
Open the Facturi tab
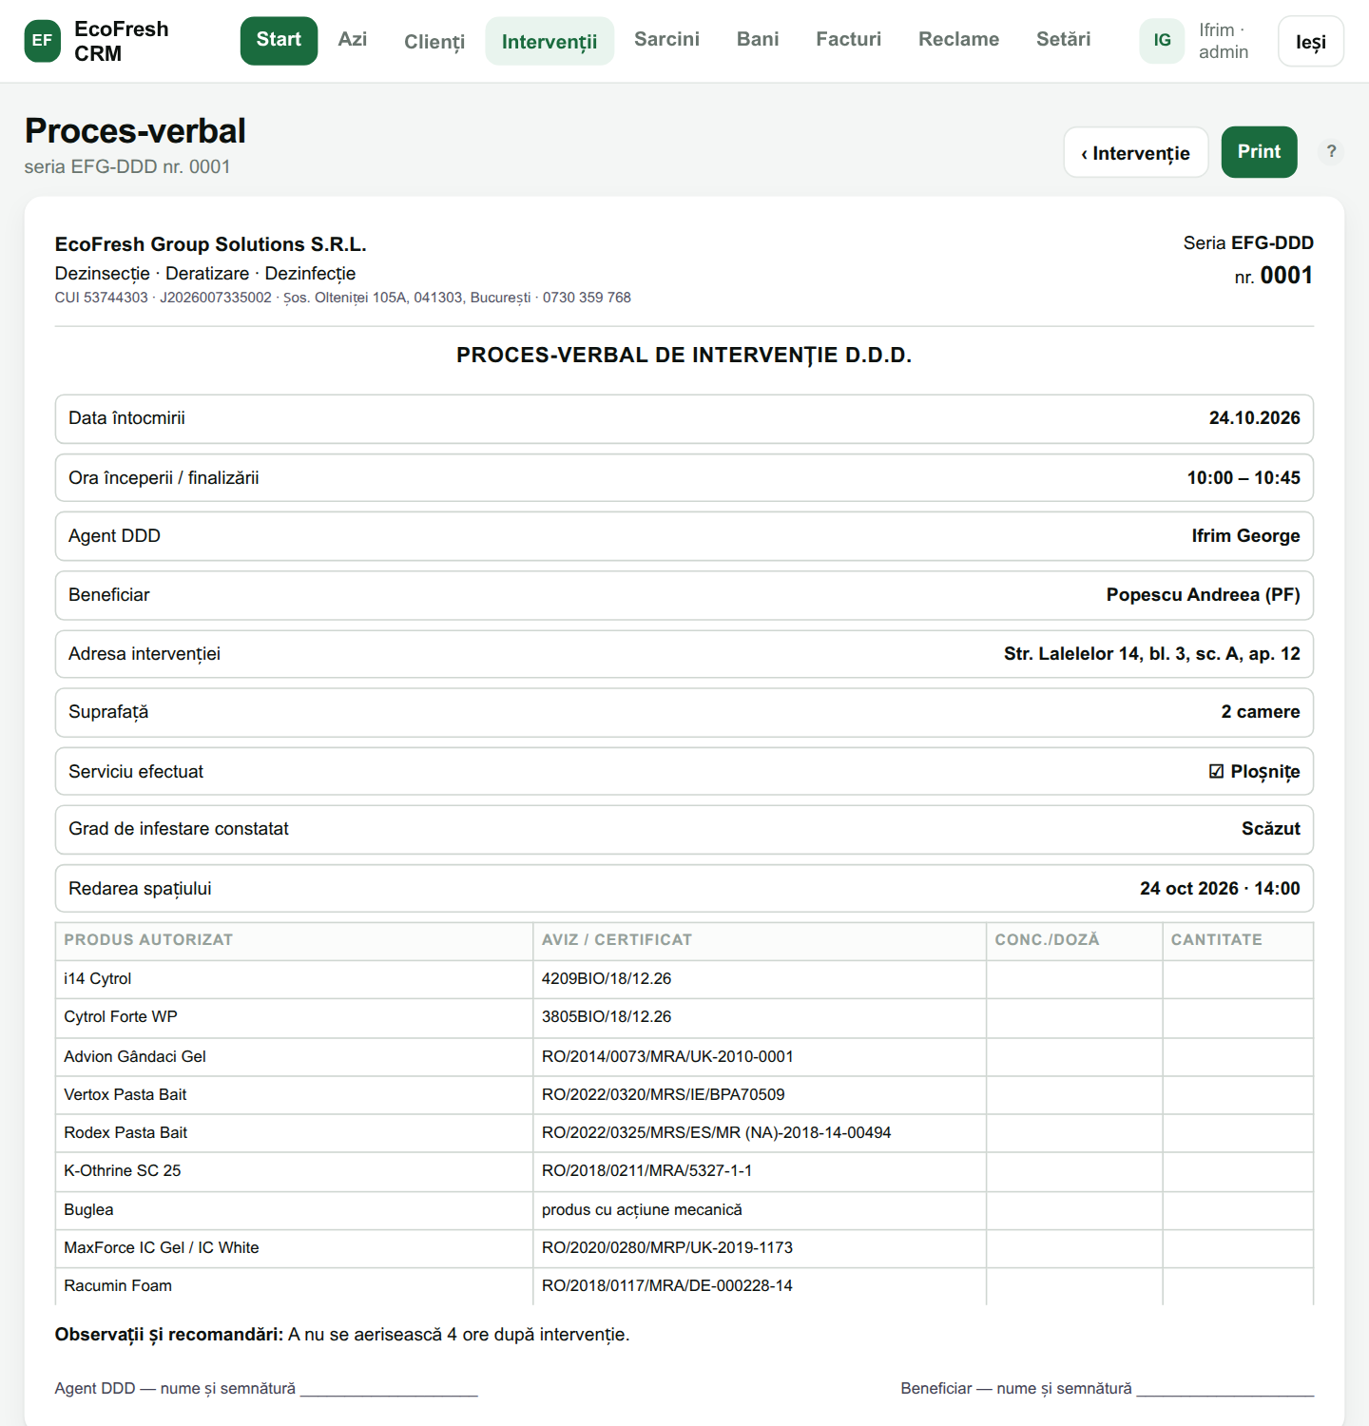[x=849, y=40]
